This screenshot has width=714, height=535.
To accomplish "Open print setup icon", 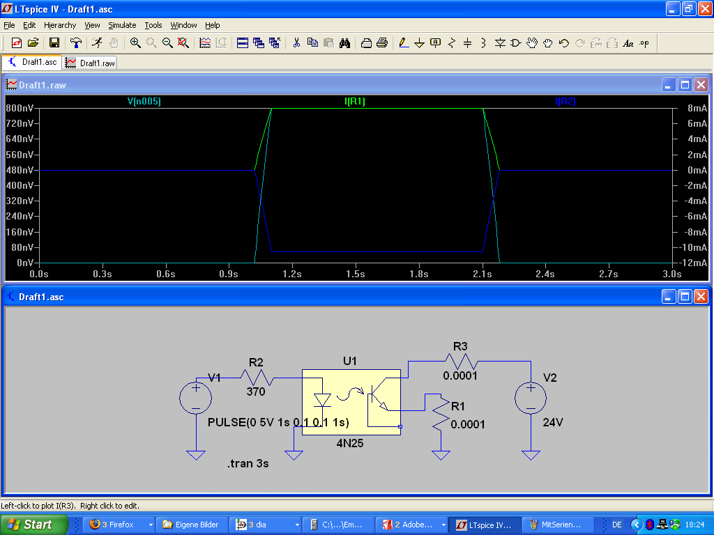I will (x=366, y=42).
